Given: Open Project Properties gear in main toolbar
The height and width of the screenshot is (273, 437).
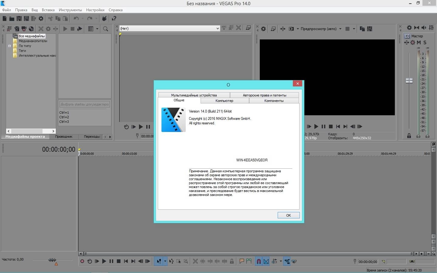Looking at the screenshot, I should [x=41, y=19].
